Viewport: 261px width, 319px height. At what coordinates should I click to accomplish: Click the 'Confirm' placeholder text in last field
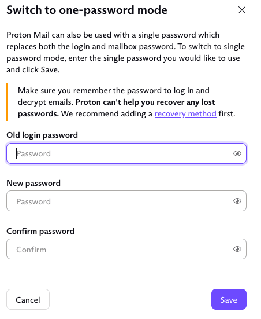click(31, 250)
